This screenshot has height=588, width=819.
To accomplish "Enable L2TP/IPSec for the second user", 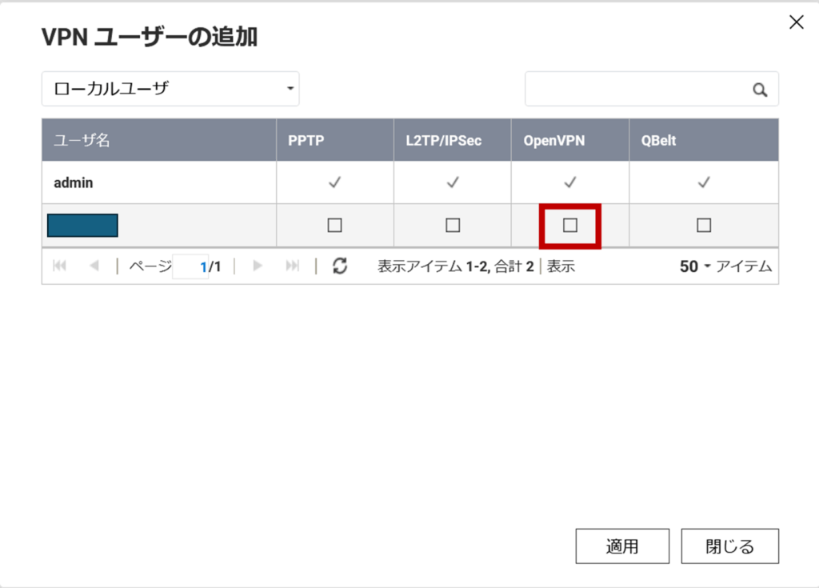I will tap(453, 226).
